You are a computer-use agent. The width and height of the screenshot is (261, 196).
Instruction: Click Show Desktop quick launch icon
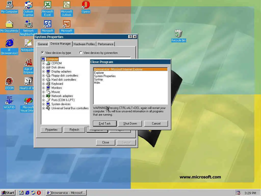[21, 193]
